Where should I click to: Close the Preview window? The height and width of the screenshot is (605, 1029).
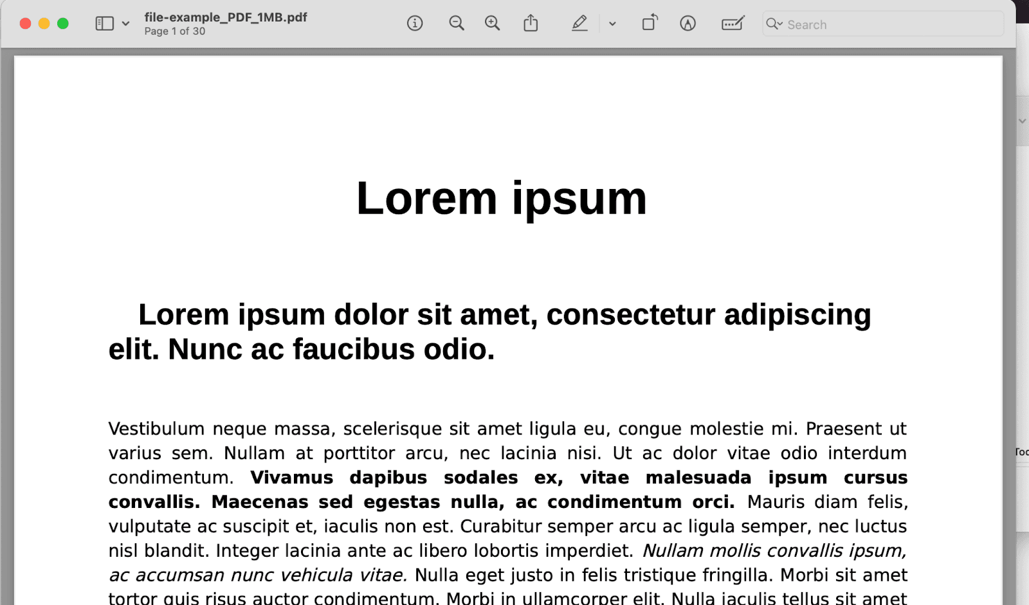25,24
